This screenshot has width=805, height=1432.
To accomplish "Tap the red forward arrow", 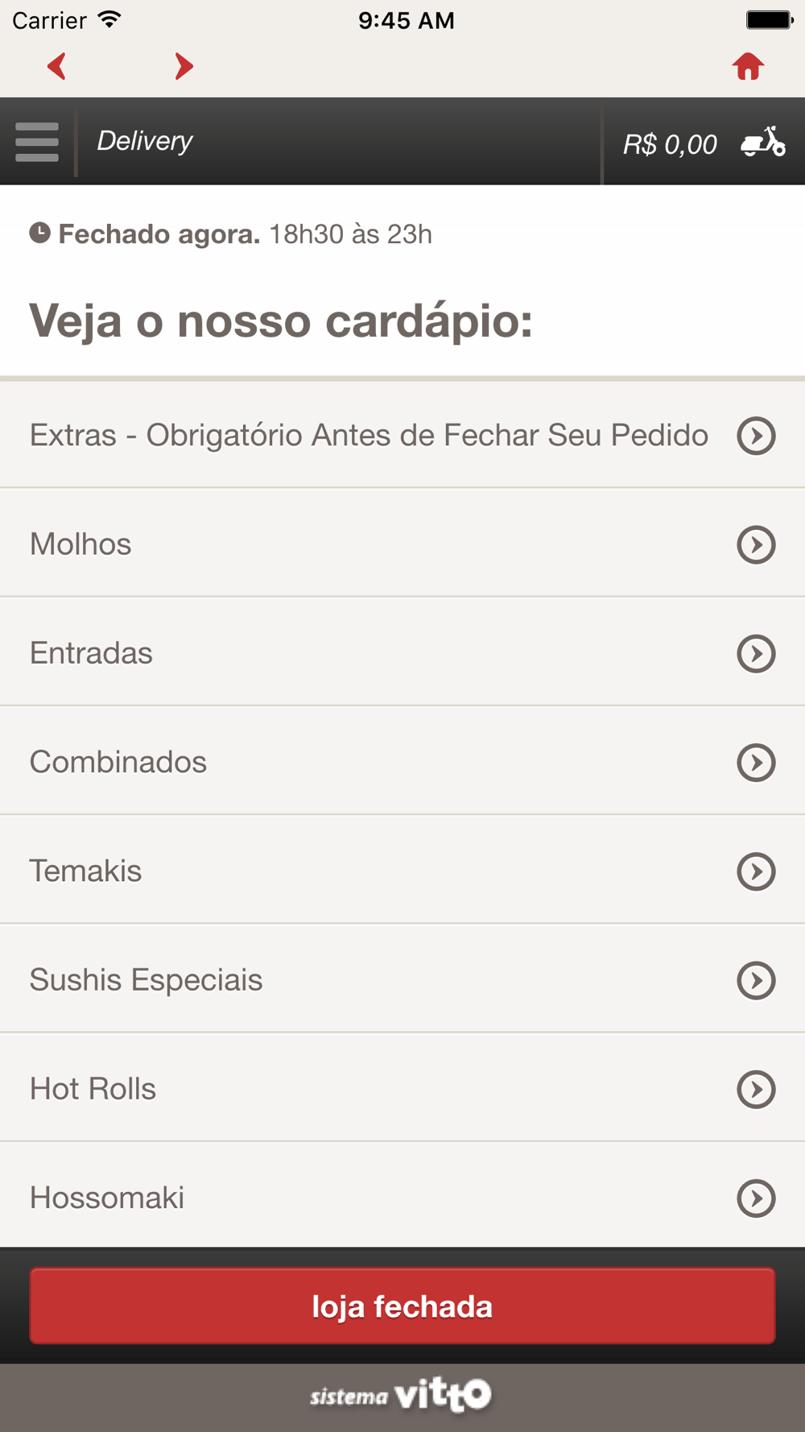I will pos(184,66).
